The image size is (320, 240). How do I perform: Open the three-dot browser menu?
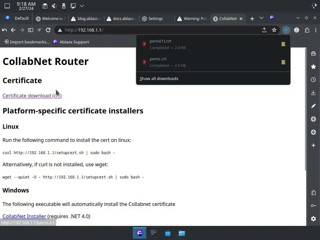point(316,30)
